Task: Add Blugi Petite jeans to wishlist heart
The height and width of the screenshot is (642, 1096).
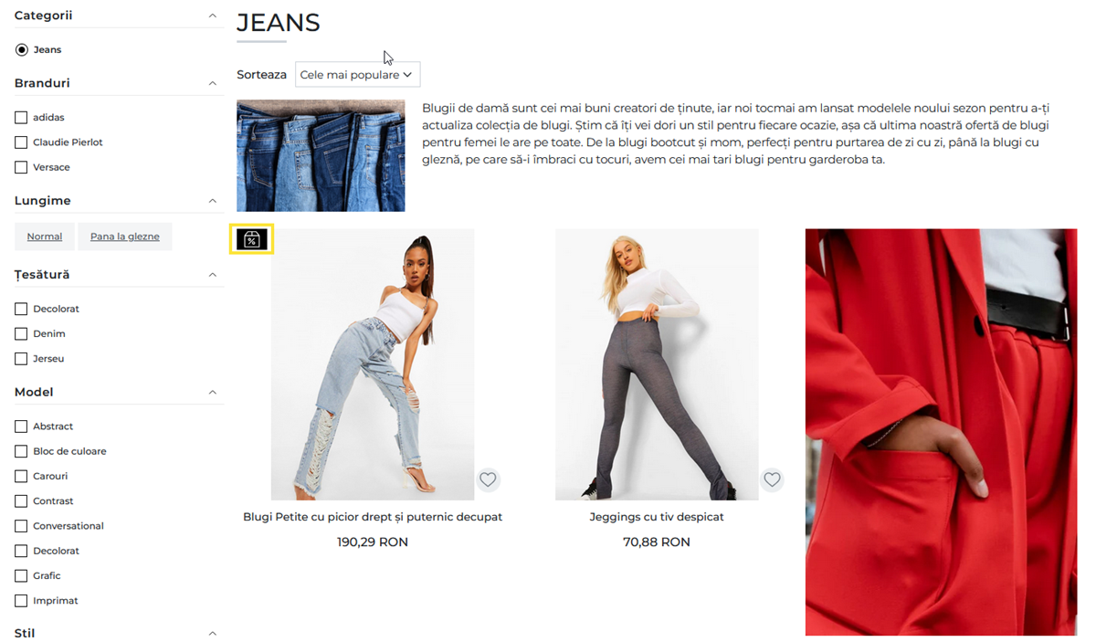Action: [x=488, y=479]
